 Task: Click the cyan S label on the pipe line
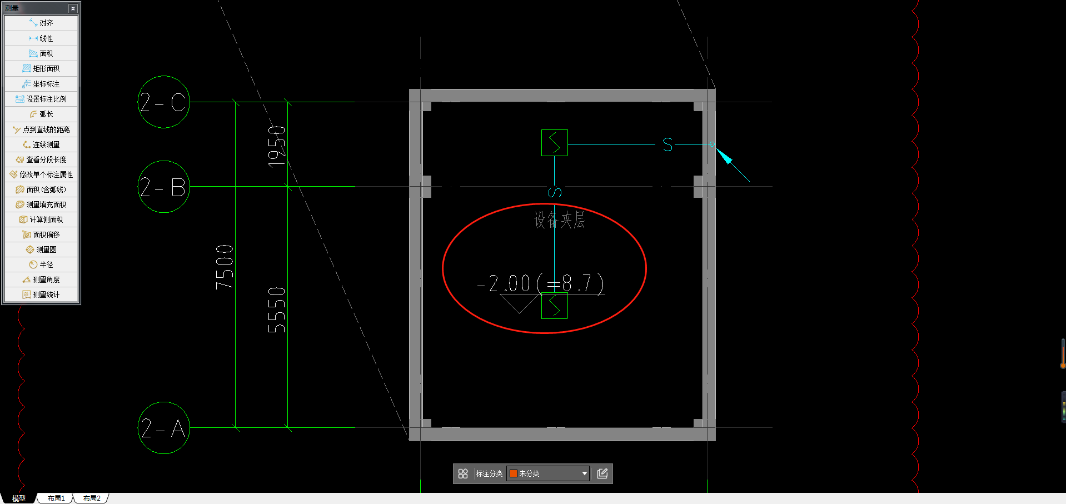click(668, 145)
